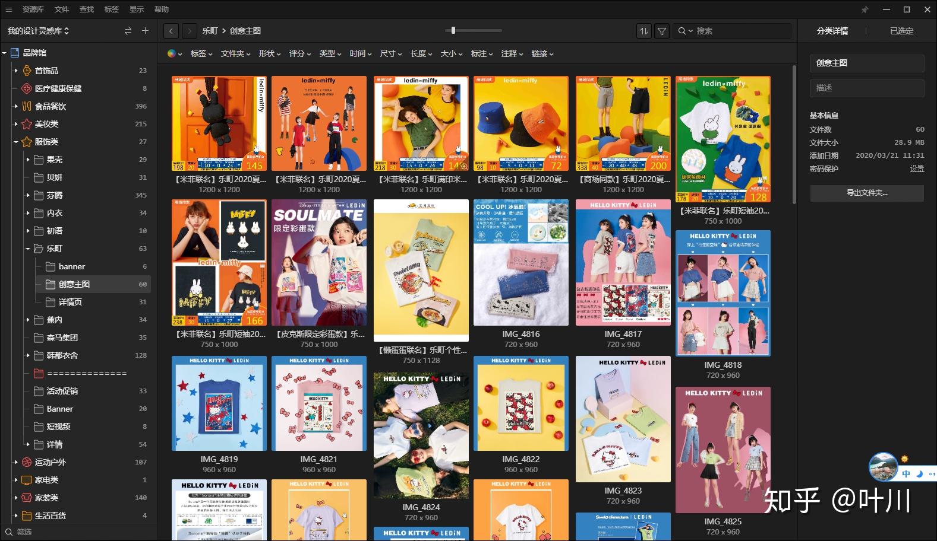This screenshot has height=541, width=937.
Task: Click the 品牌馆 library icon
Action: point(15,53)
